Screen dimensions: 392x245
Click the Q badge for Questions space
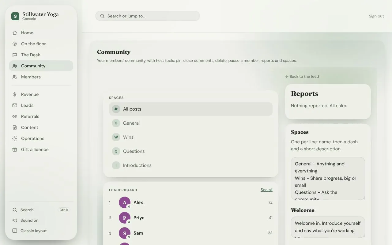point(116,151)
